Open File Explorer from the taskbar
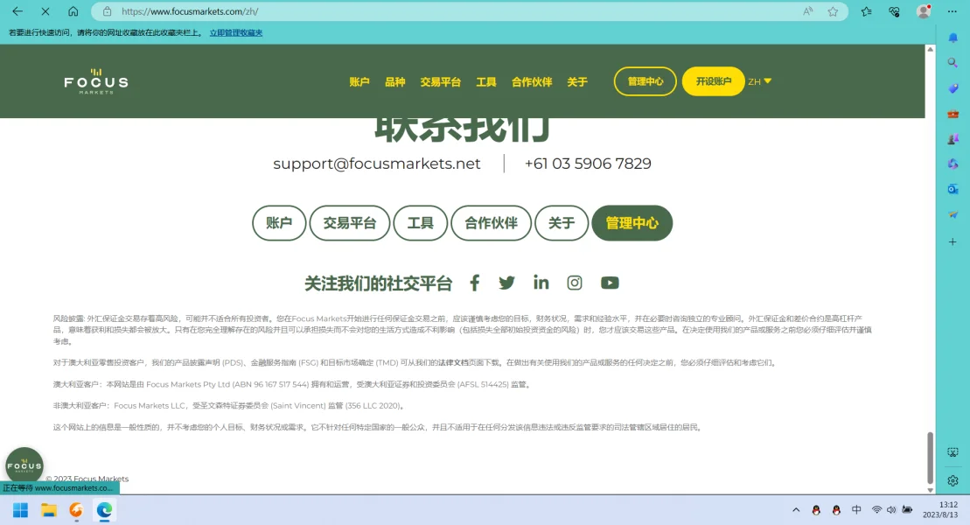The width and height of the screenshot is (970, 525). point(49,510)
